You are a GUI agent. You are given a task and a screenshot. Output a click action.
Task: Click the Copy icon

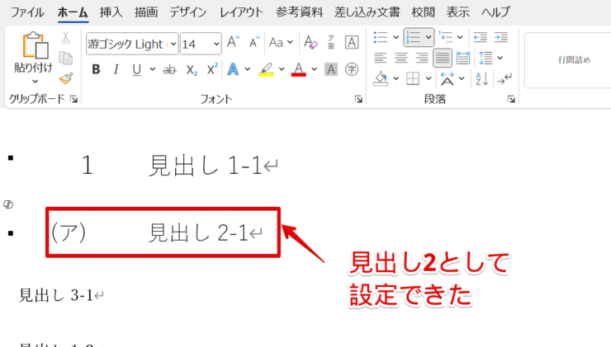click(65, 58)
